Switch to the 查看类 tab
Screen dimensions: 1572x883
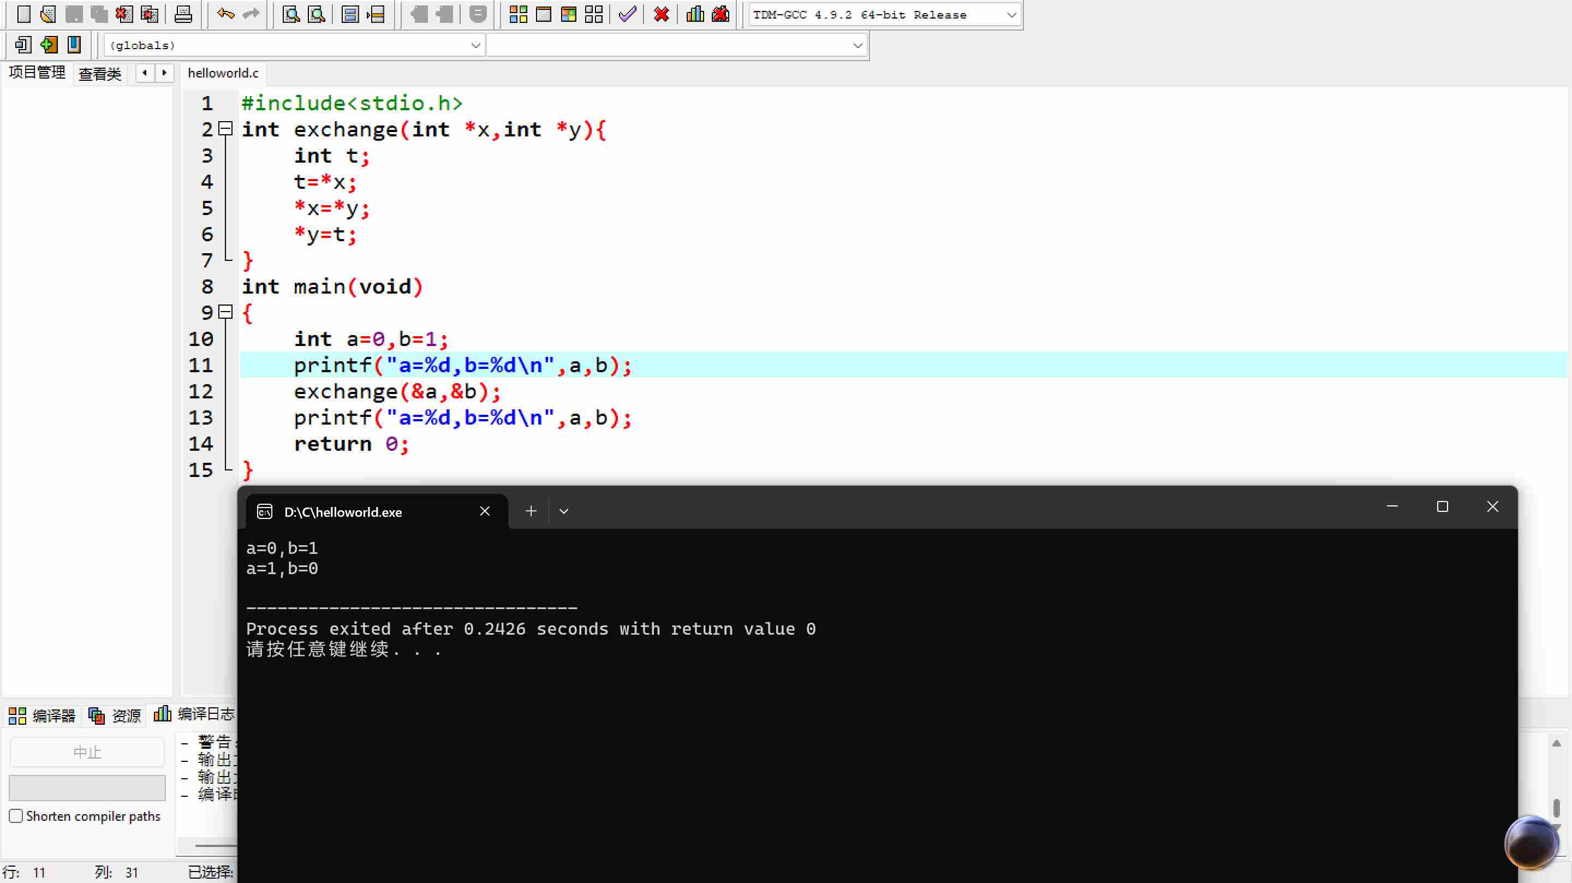coord(100,74)
